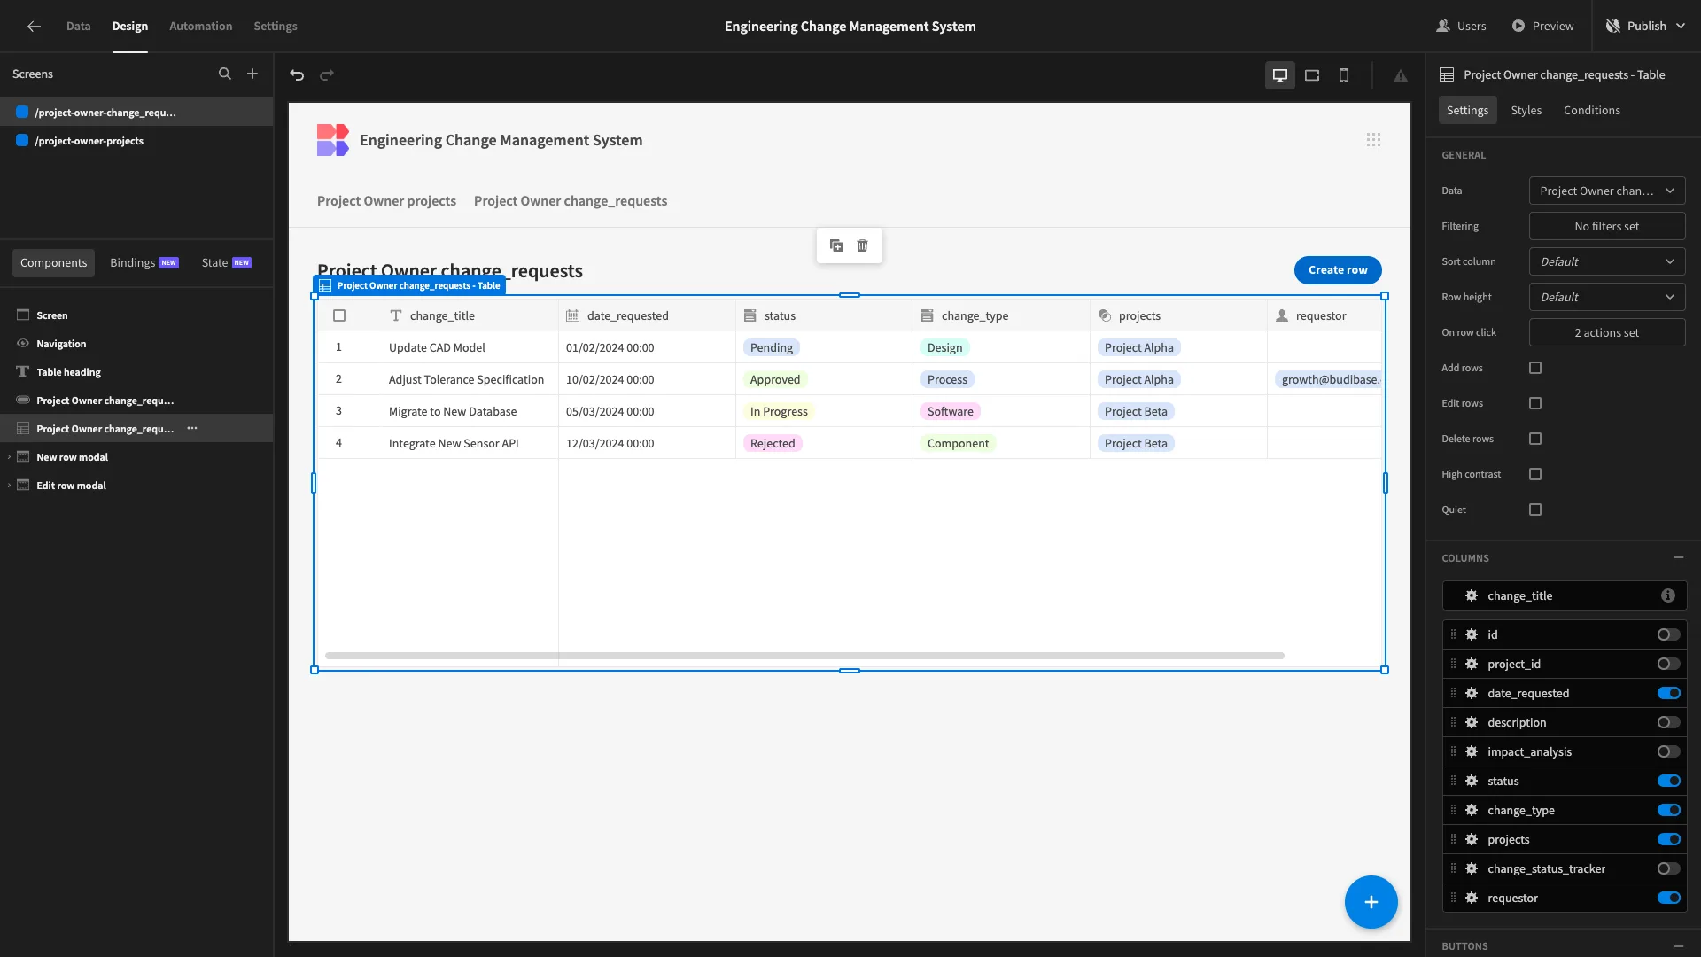
Task: Duplicate selected component icon
Action: 836,245
